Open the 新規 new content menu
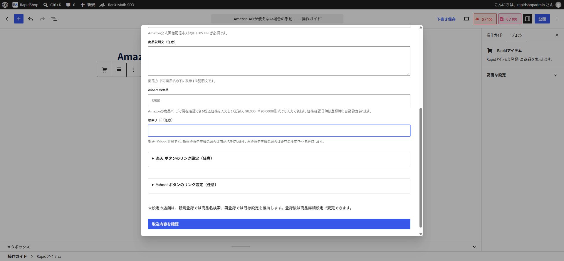Viewport: 564px width, 261px height. pyautogui.click(x=88, y=5)
